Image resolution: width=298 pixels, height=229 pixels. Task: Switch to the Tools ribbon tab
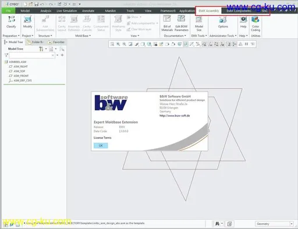(130, 10)
